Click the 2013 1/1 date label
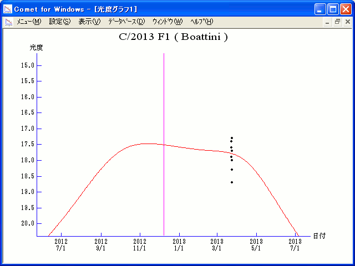The height and width of the screenshot is (266, 355). click(x=179, y=245)
